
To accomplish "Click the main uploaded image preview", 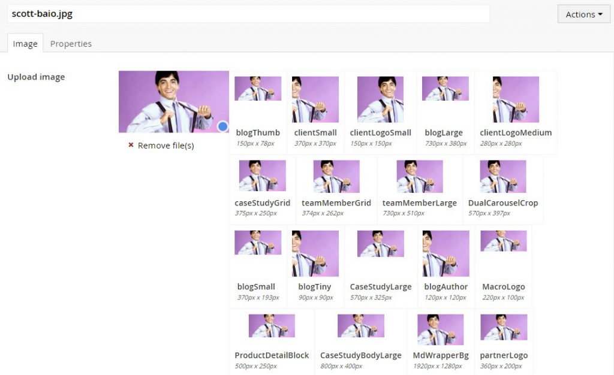I will click(173, 101).
